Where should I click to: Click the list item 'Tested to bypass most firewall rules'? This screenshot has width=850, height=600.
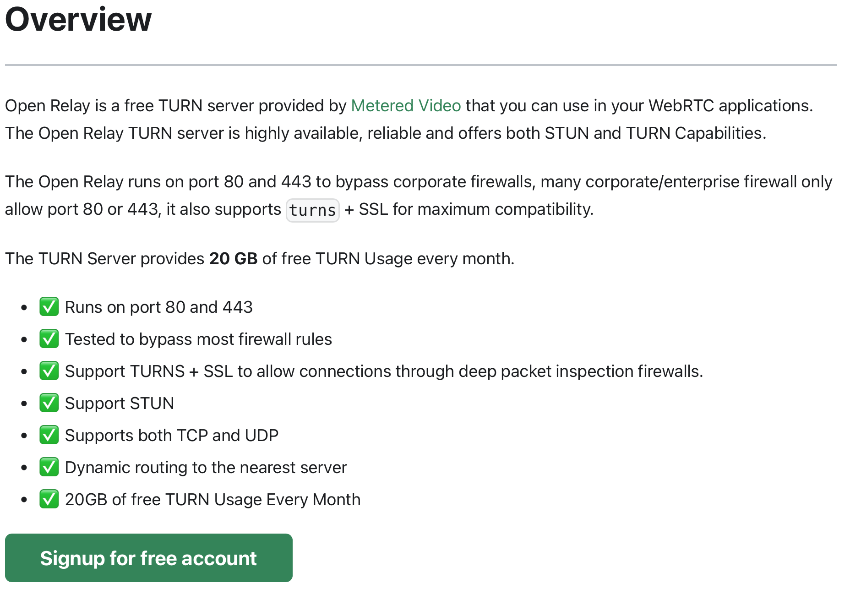pyautogui.click(x=199, y=339)
